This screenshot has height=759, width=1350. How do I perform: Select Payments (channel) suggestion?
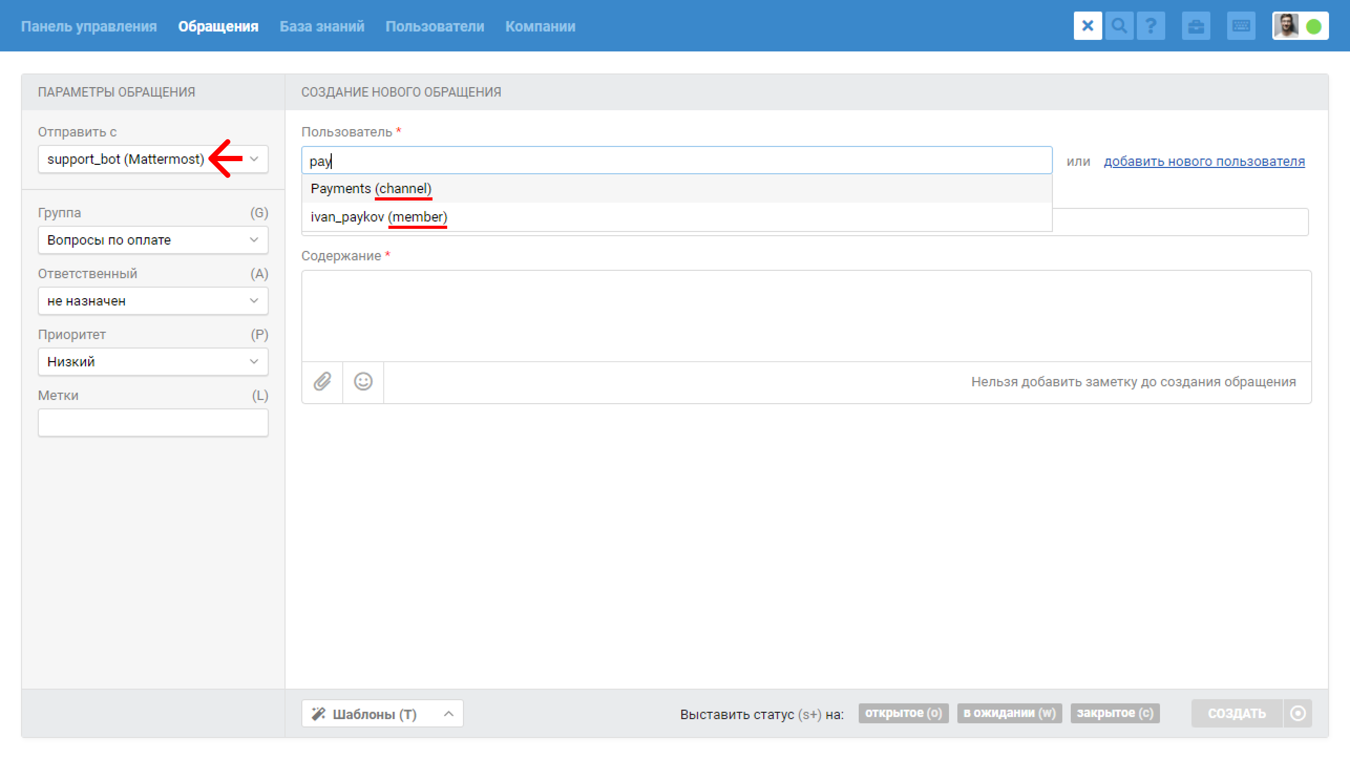(371, 188)
